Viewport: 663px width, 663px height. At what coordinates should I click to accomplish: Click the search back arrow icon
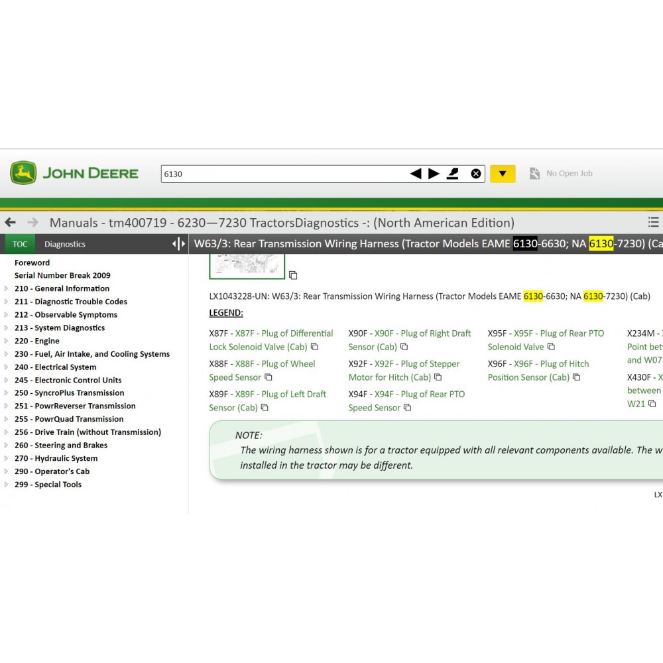click(416, 173)
